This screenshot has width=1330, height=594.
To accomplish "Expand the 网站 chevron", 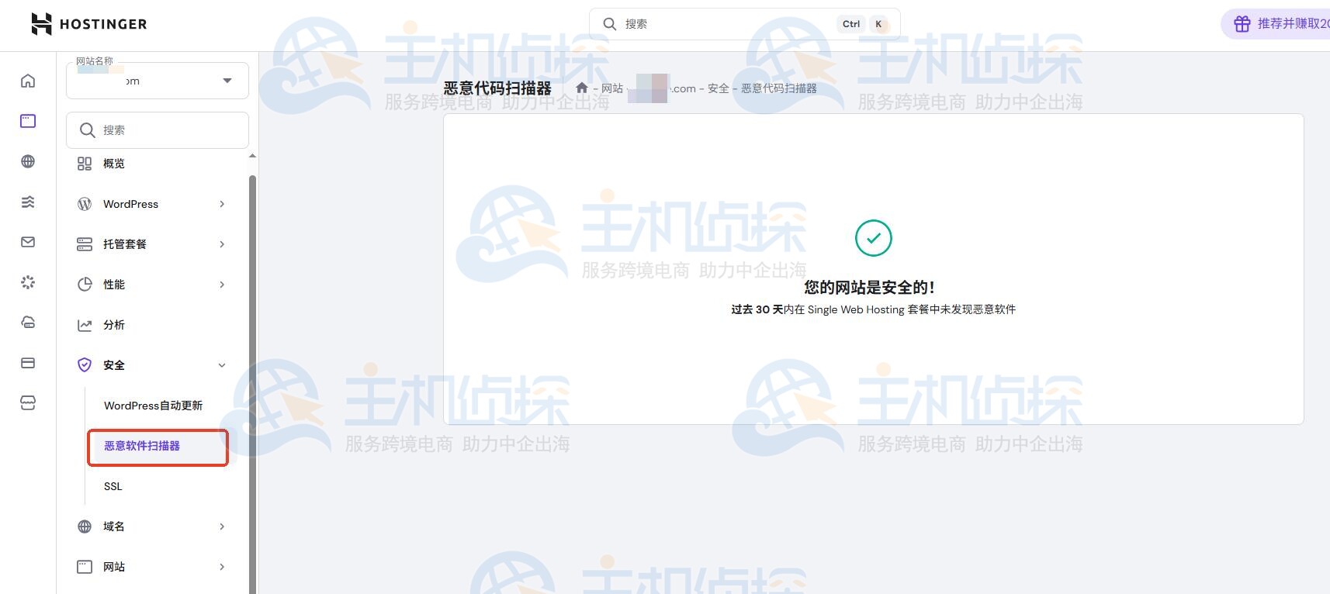I will click(x=222, y=567).
